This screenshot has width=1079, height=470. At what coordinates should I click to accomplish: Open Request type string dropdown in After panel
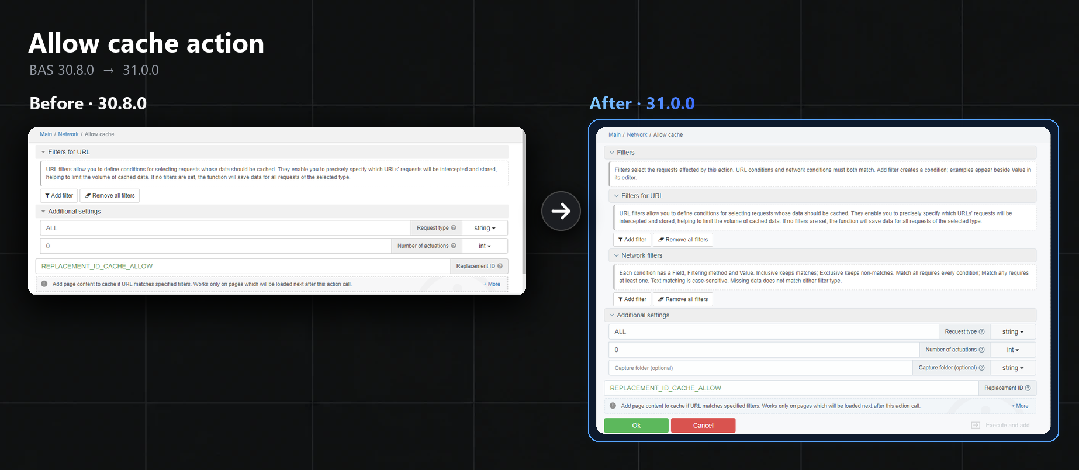coord(1013,332)
